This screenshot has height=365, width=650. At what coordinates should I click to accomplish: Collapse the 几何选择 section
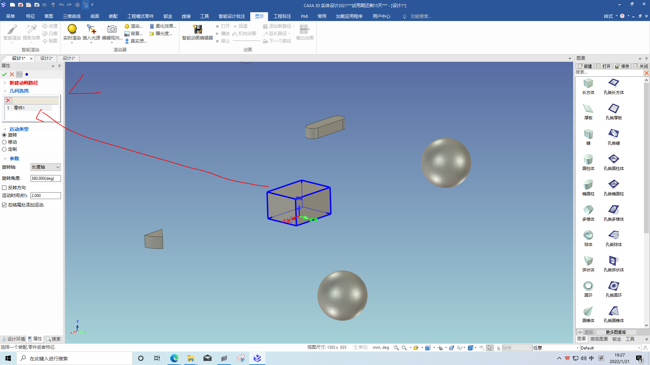pos(5,91)
